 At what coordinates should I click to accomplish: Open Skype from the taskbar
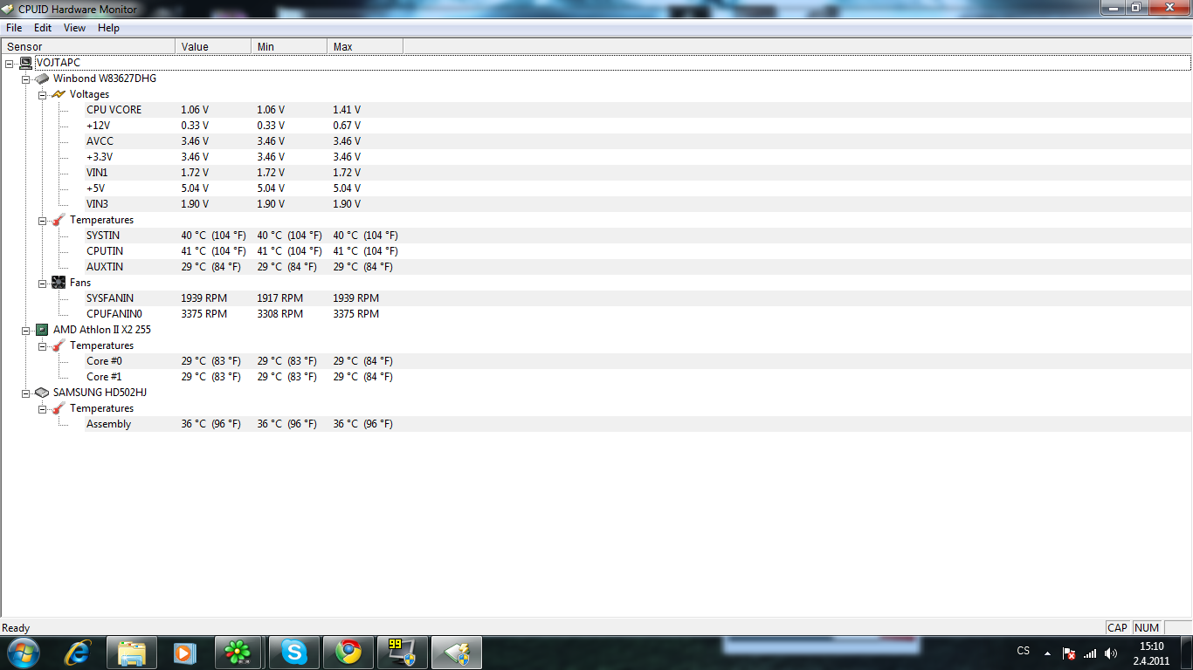click(x=294, y=653)
